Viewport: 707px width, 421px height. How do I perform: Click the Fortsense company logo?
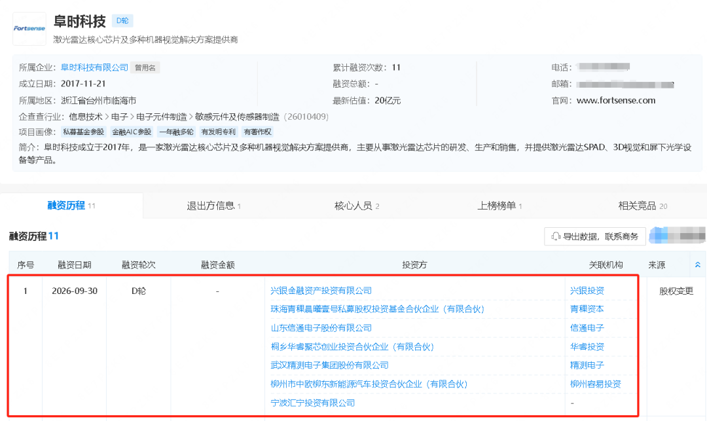(29, 29)
